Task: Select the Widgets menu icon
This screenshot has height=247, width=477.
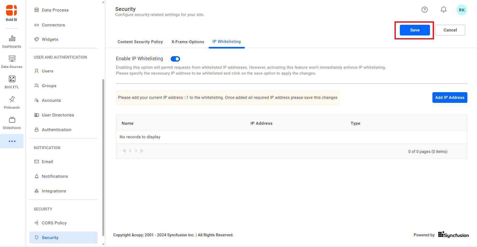Action: pos(37,39)
